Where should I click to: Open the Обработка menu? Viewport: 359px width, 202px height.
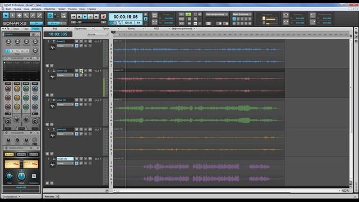(x=49, y=9)
